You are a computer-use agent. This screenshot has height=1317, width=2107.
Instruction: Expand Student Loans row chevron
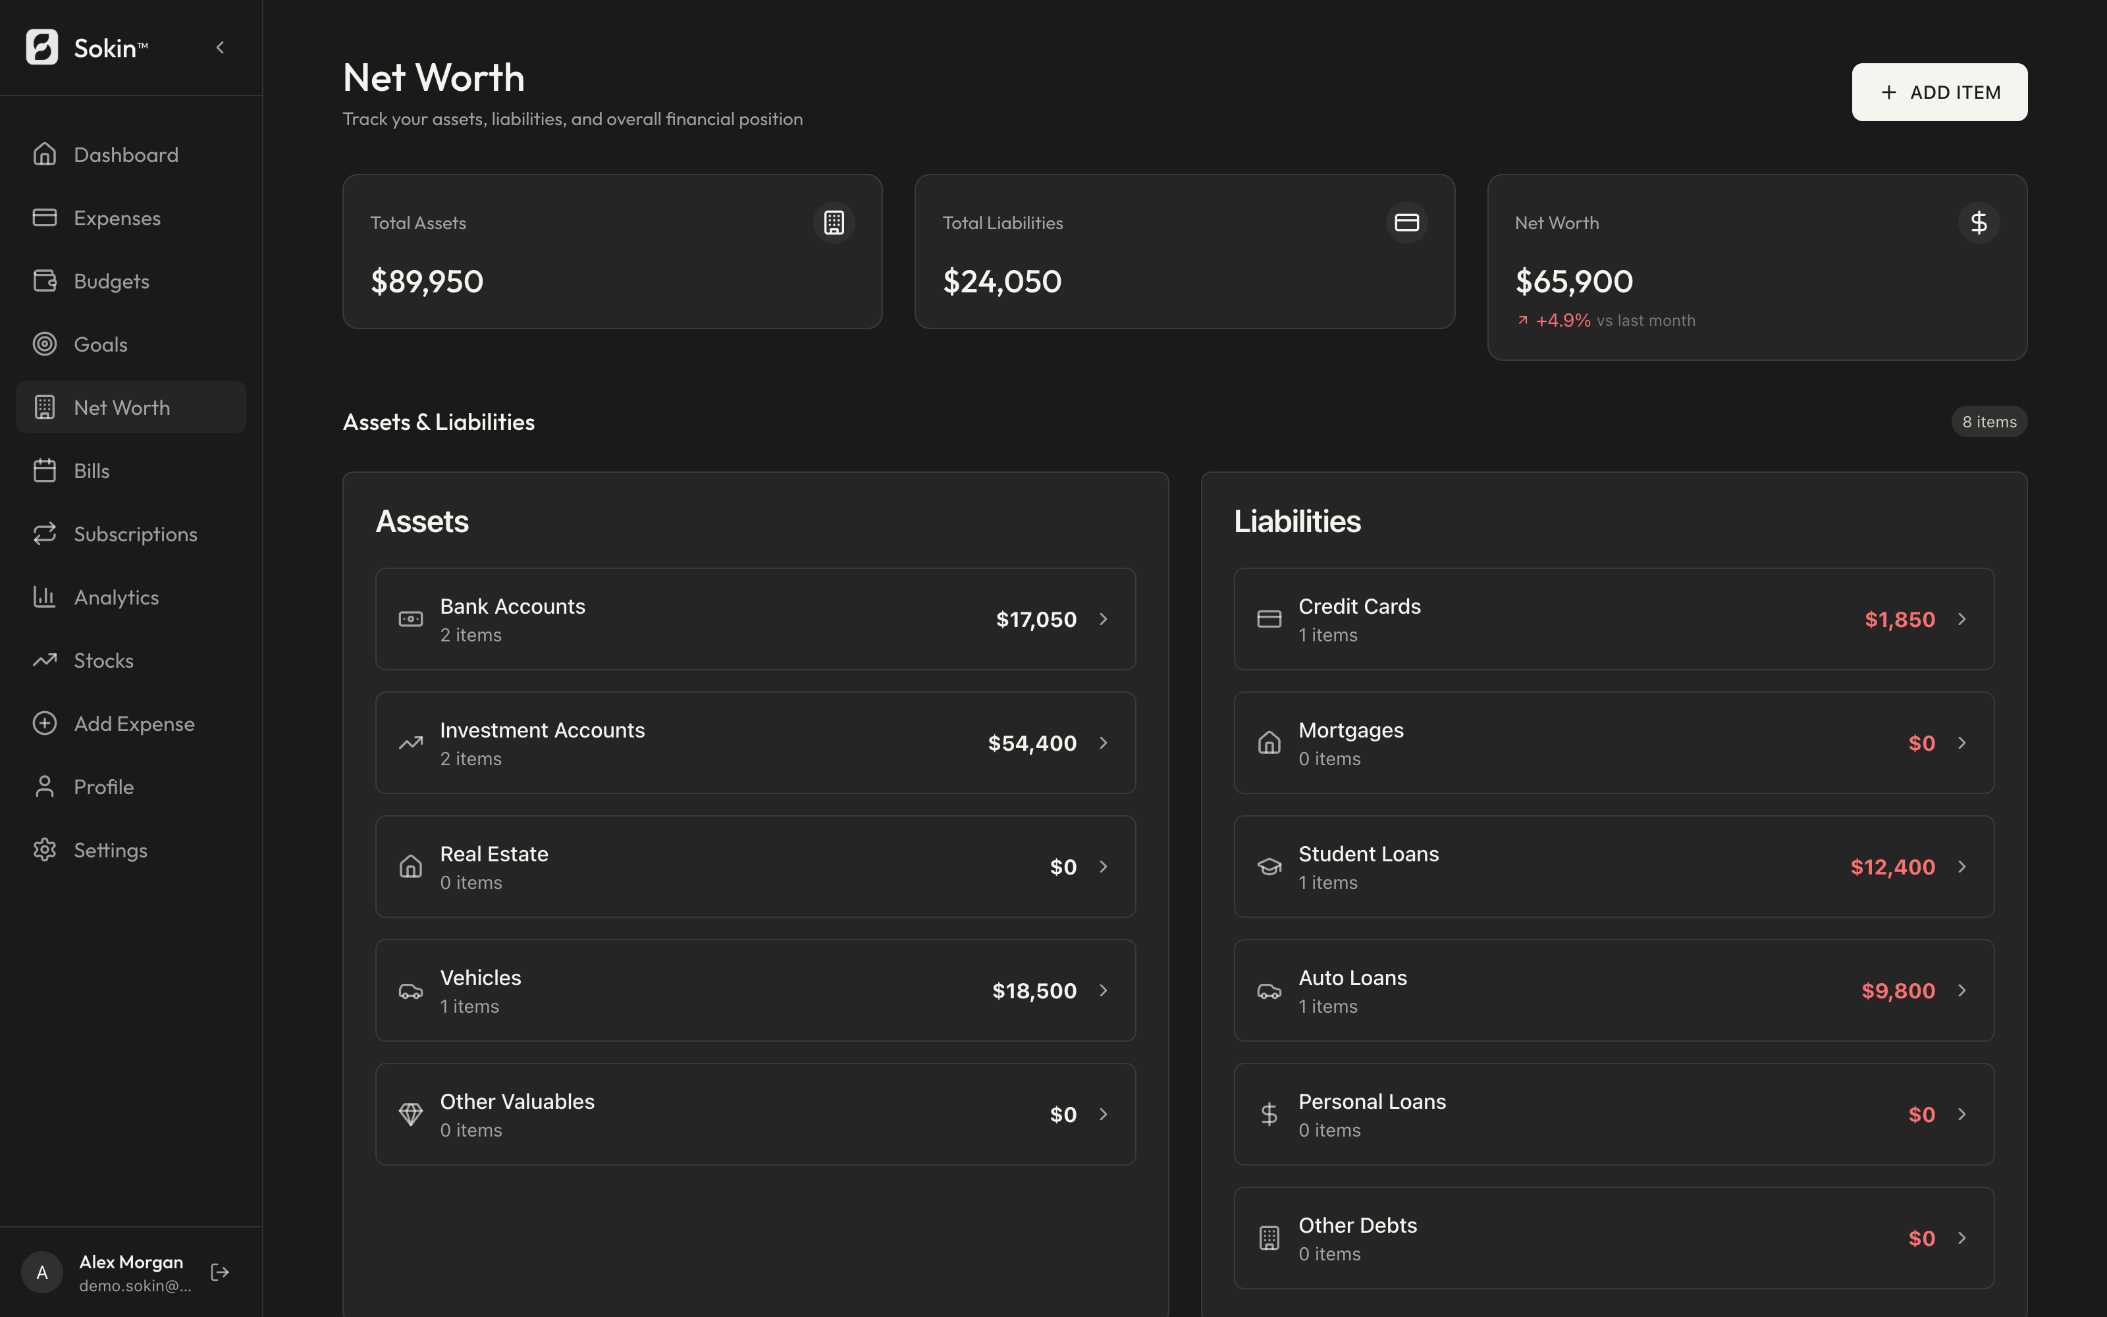(1961, 867)
